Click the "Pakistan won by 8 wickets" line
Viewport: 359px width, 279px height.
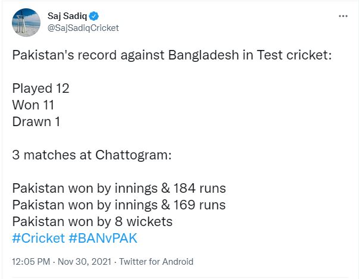click(x=92, y=222)
